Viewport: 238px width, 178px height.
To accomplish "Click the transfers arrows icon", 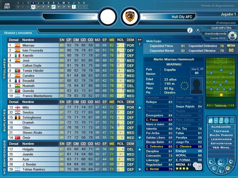I will [x=216, y=120].
